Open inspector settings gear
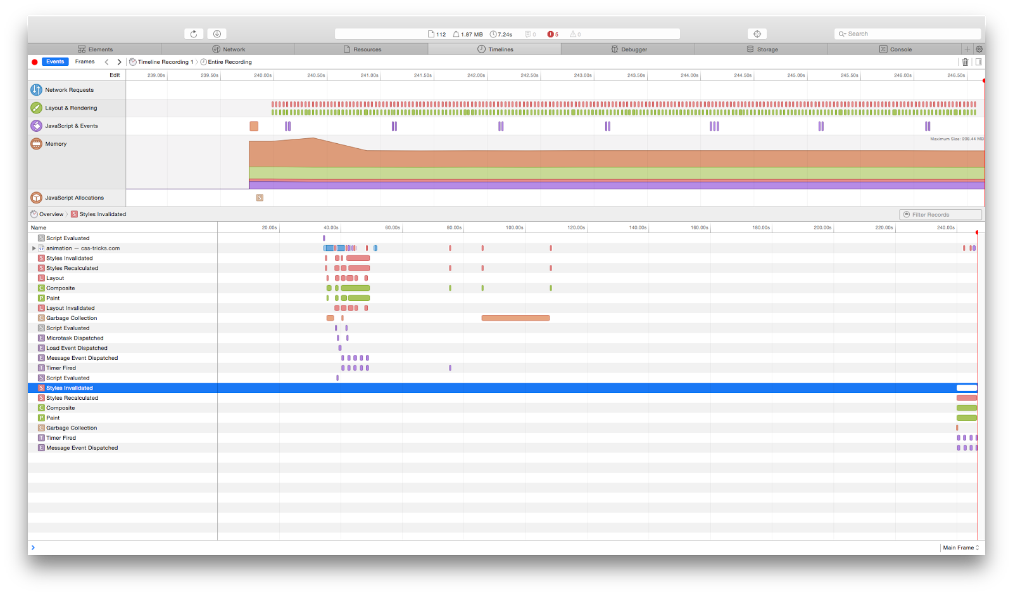The image size is (1013, 595). pyautogui.click(x=979, y=49)
